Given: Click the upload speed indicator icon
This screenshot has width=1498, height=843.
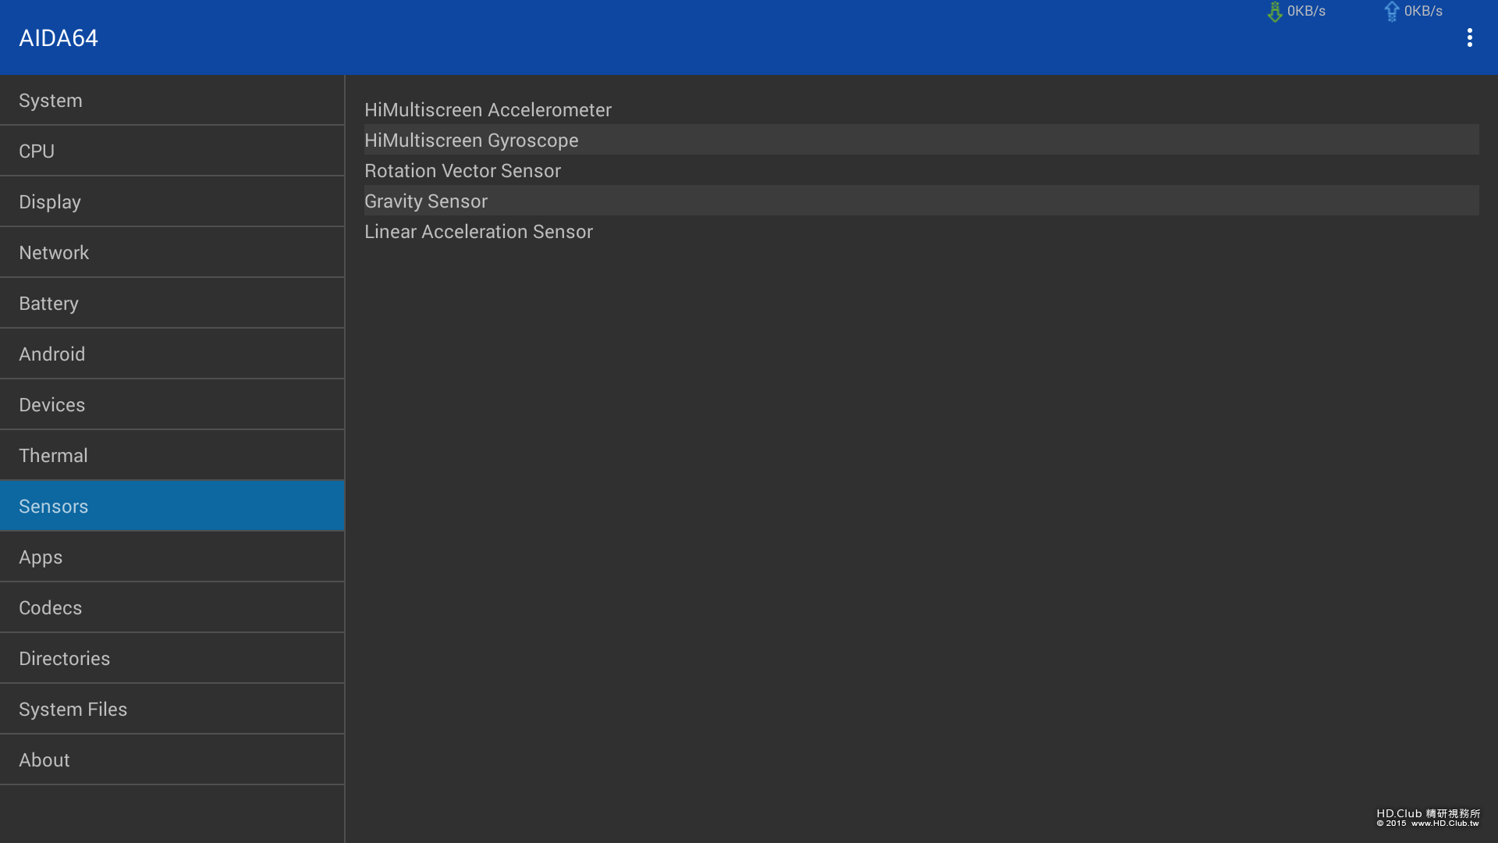Looking at the screenshot, I should pos(1392,12).
